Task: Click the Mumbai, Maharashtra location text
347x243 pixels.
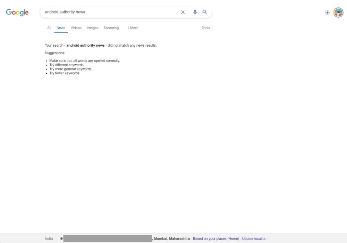Action: tap(172, 239)
